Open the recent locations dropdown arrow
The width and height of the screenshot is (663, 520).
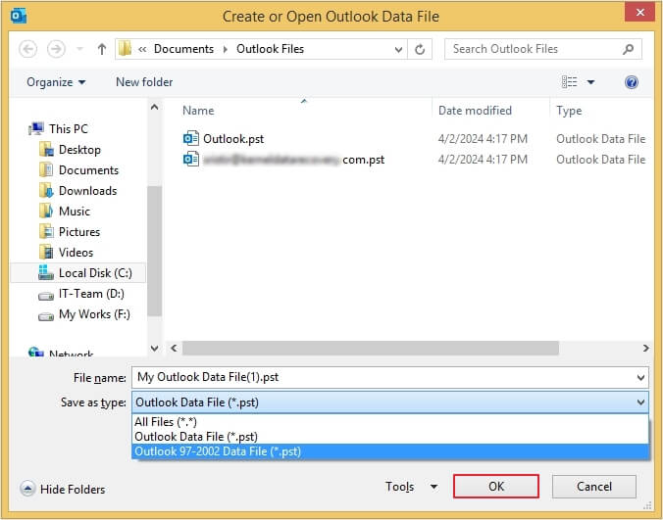pos(79,49)
